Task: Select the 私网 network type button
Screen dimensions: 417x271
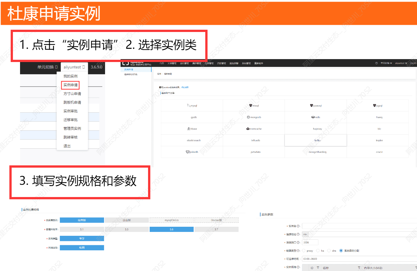Action: coord(82,248)
